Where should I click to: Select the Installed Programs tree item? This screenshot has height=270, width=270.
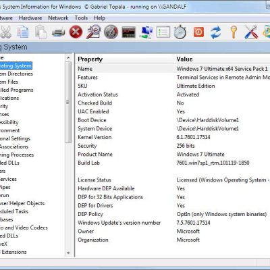click(16, 90)
